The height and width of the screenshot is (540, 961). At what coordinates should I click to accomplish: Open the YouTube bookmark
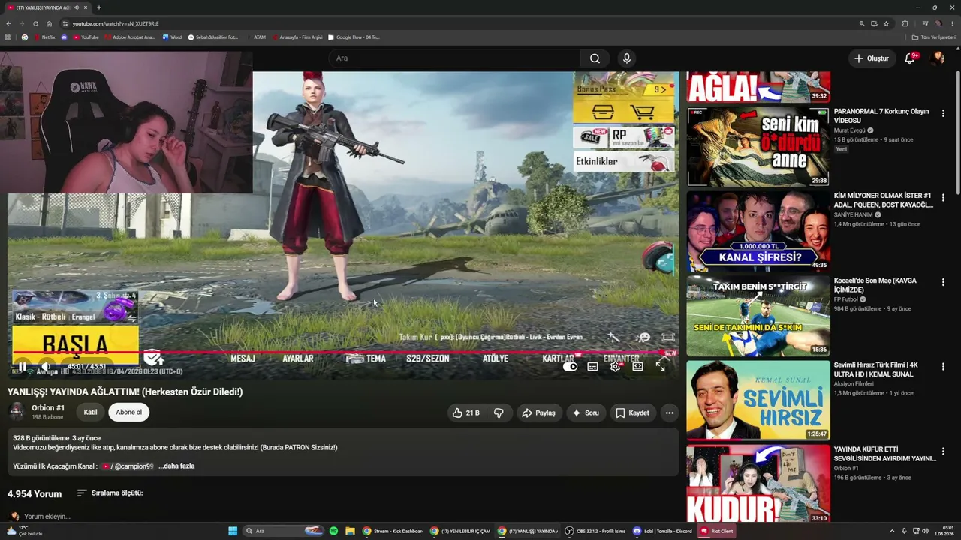[86, 37]
